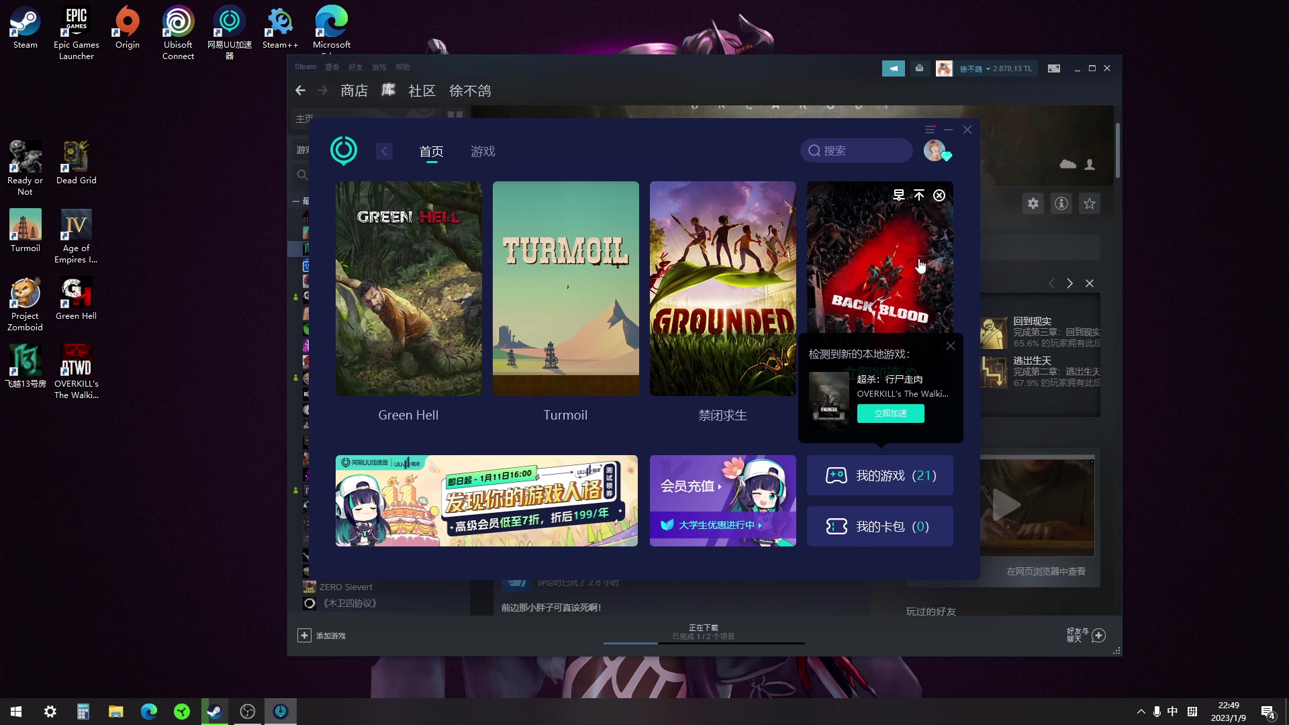Click Steam big picture mode icon
This screenshot has width=1289, height=725.
point(1054,68)
